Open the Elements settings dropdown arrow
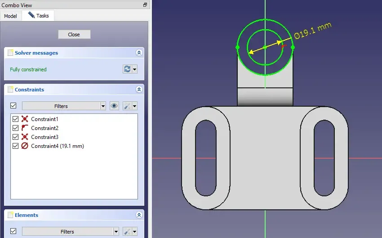The image size is (382, 238). pos(135,231)
